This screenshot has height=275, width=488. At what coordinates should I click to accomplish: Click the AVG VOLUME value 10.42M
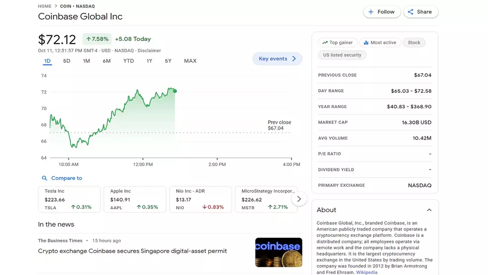pos(422,138)
